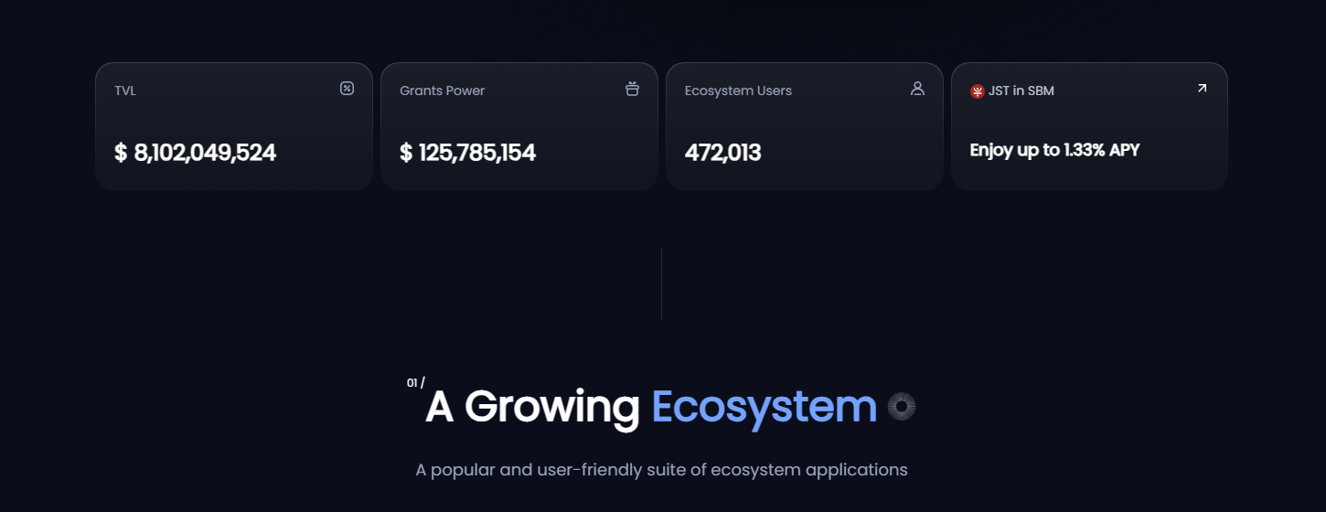The width and height of the screenshot is (1326, 512).
Task: Click "Enjoy up to 1.33% APY" text
Action: click(1054, 150)
